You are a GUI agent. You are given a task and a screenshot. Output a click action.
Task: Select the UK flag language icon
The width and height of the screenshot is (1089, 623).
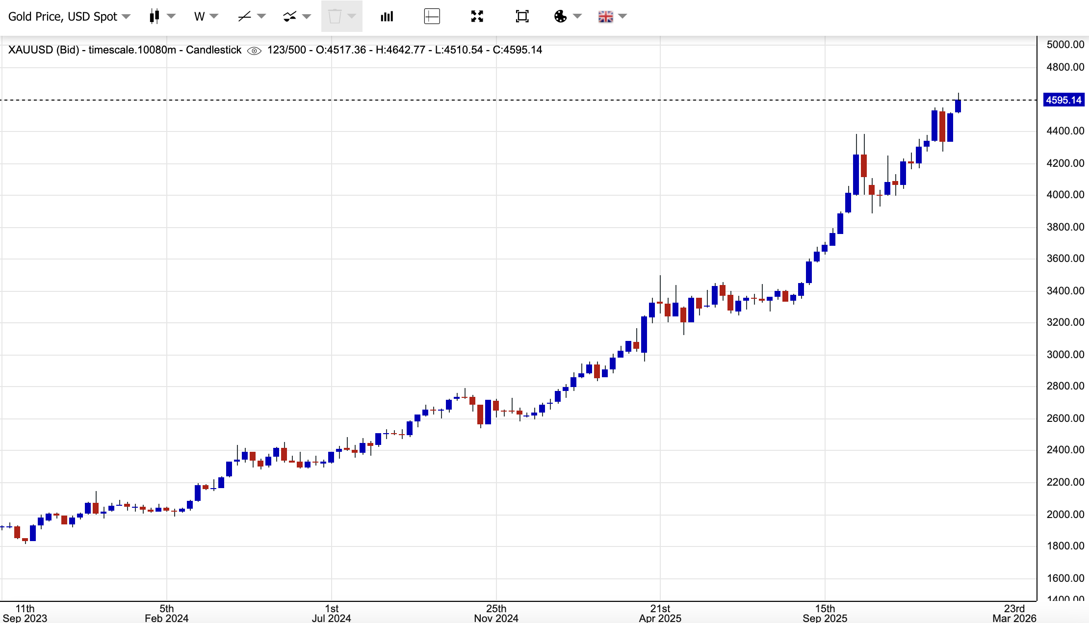click(606, 16)
